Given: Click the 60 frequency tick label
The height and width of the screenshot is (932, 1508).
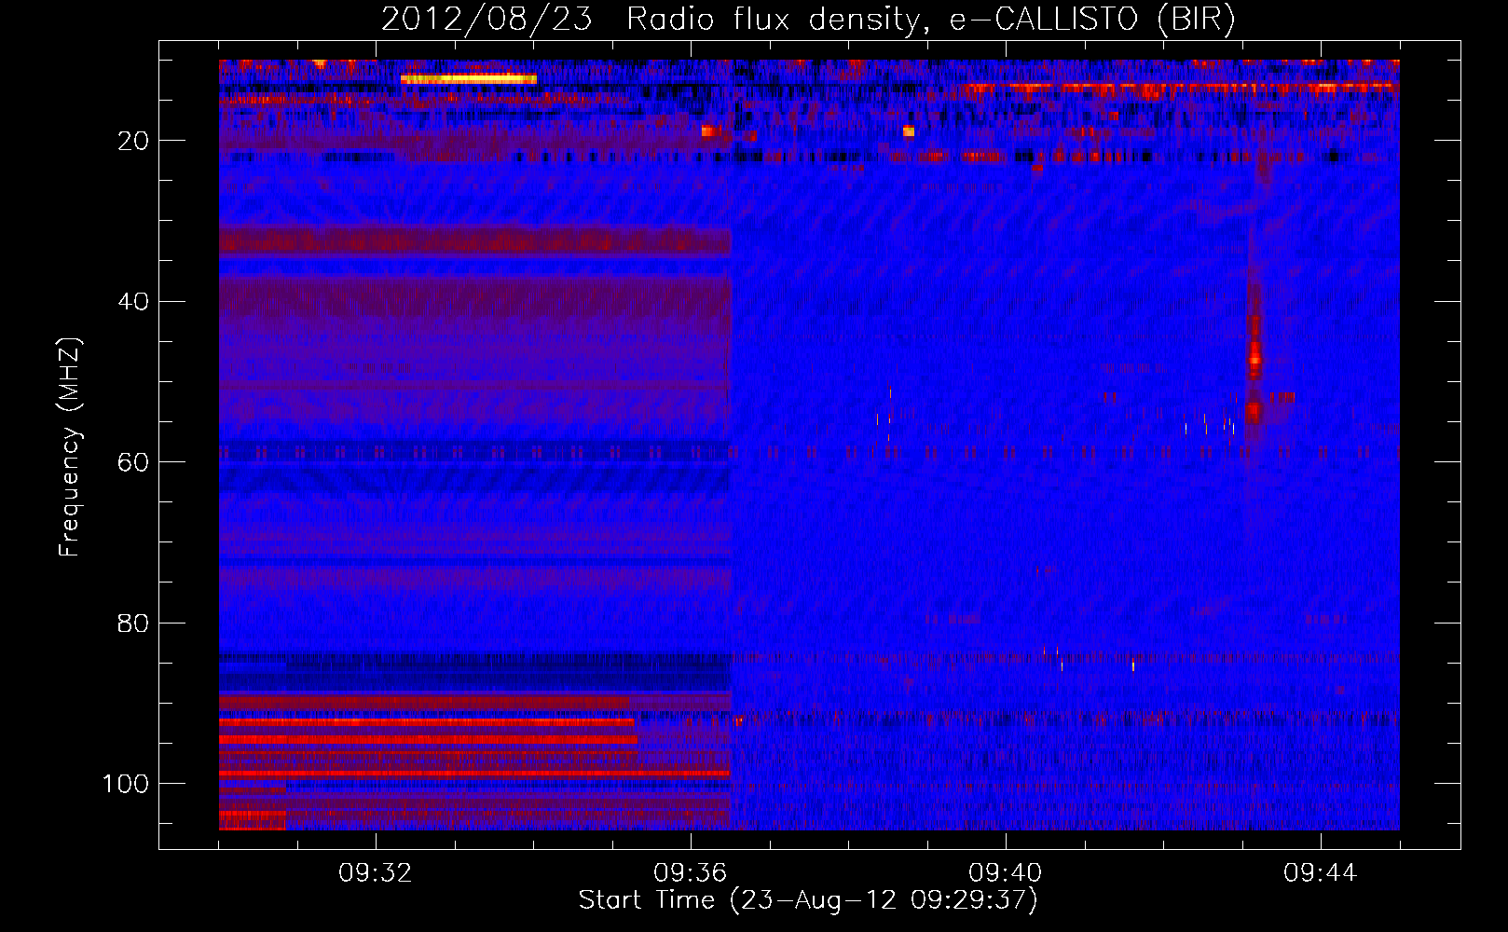Looking at the screenshot, I should coord(133,462).
